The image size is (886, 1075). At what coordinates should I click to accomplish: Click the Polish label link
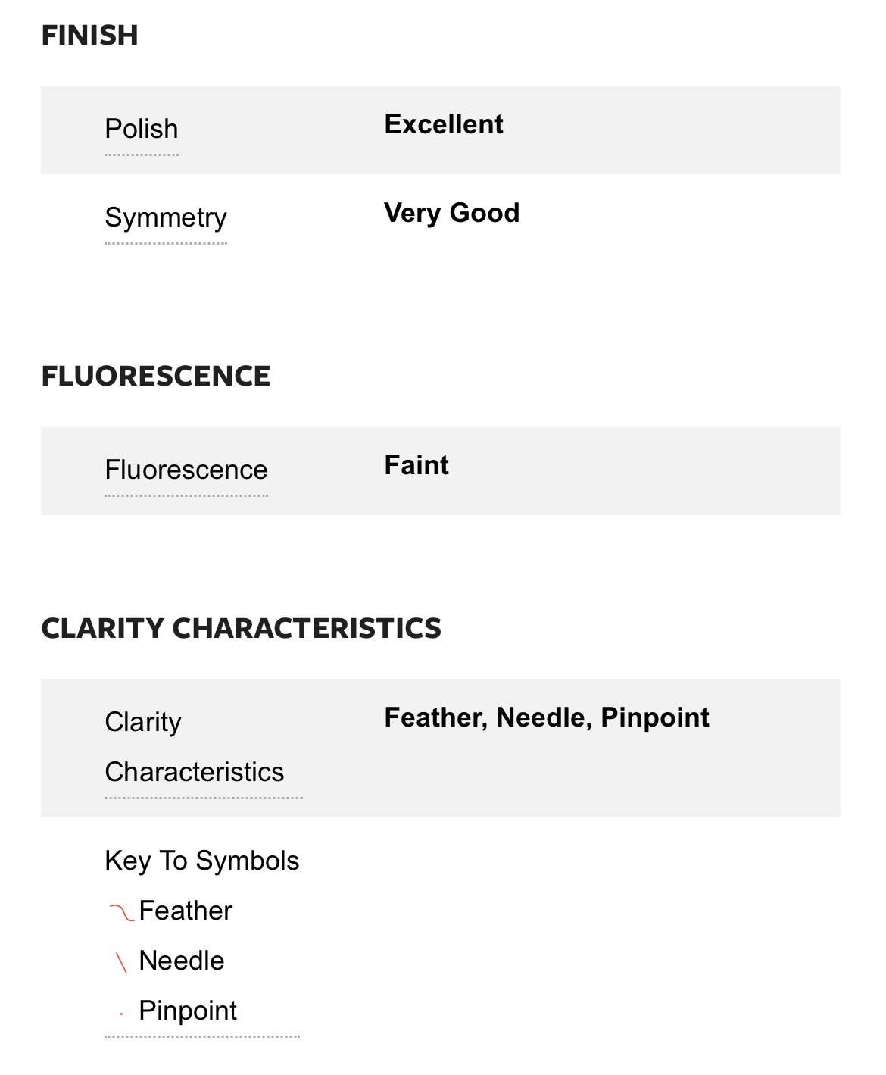click(142, 130)
